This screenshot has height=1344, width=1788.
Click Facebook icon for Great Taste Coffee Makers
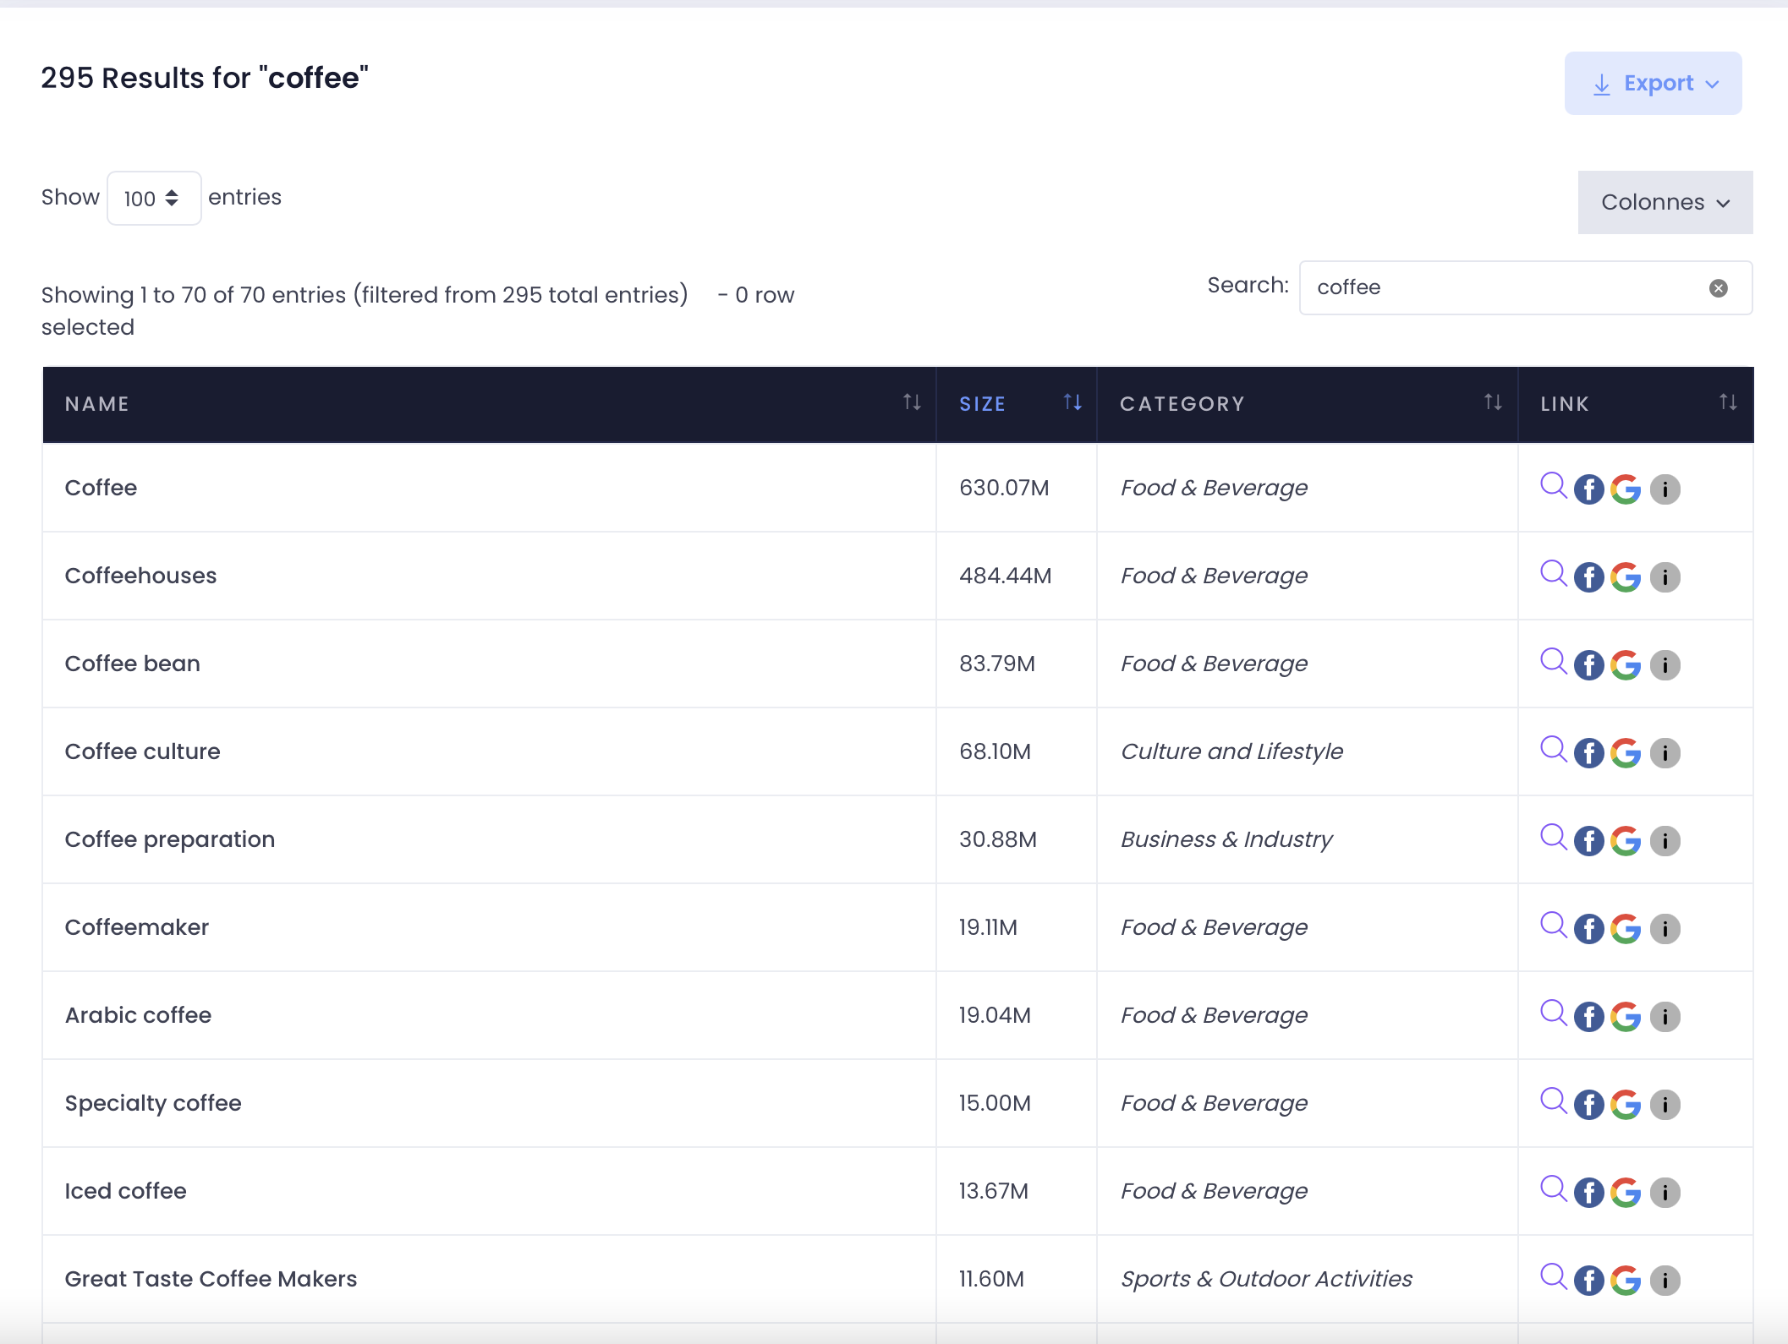pyautogui.click(x=1588, y=1281)
